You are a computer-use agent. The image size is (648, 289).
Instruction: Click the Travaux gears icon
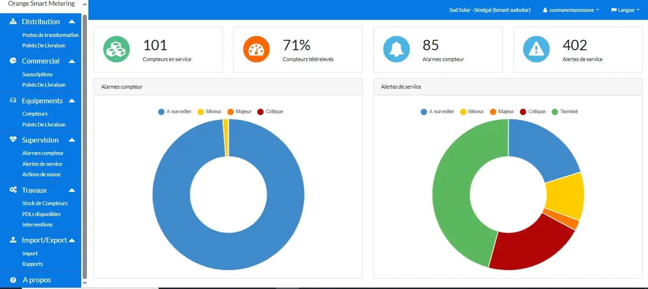pyautogui.click(x=13, y=190)
